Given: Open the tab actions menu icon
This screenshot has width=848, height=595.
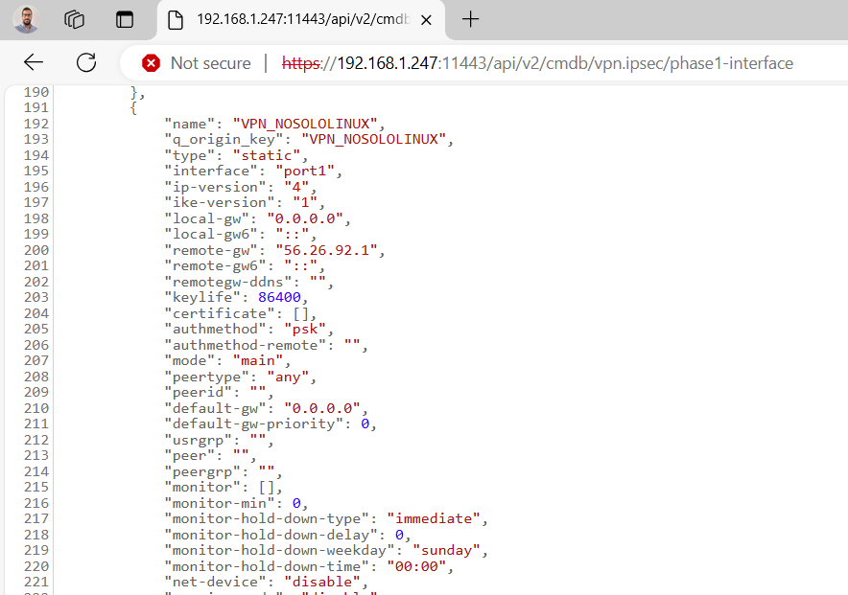Looking at the screenshot, I should point(125,19).
